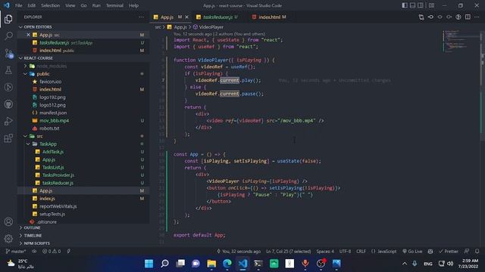This screenshot has height=272, width=485.
Task: Toggle the primary side bar layout icon
Action: pos(405,5)
